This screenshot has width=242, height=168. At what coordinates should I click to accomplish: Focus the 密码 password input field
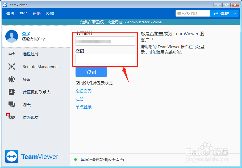pyautogui.click(x=105, y=59)
